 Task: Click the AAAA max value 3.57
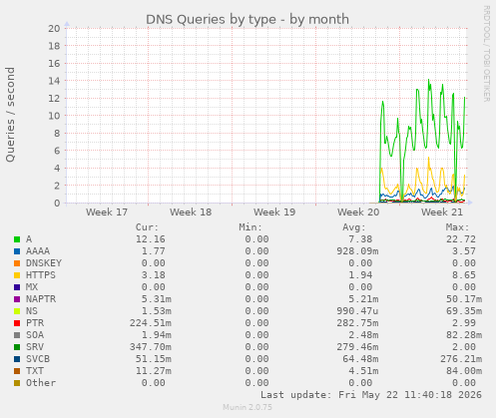click(464, 251)
